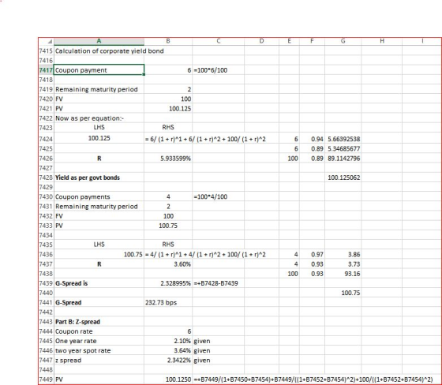The image size is (442, 385).
Task: Click cell 'Calculation of corporate yield bond'
Action: click(110, 51)
